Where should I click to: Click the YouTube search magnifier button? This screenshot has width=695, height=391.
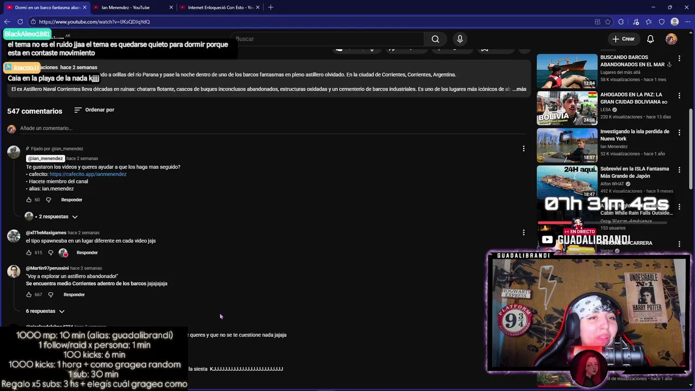[x=435, y=39]
